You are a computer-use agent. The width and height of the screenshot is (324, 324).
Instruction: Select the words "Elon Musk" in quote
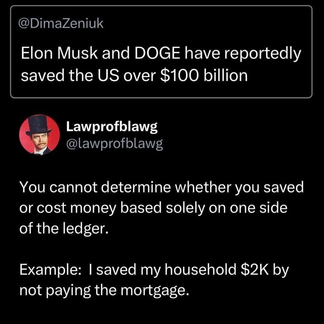click(59, 53)
